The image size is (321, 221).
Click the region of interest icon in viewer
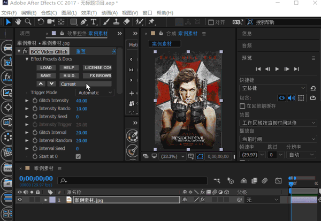tap(191, 156)
